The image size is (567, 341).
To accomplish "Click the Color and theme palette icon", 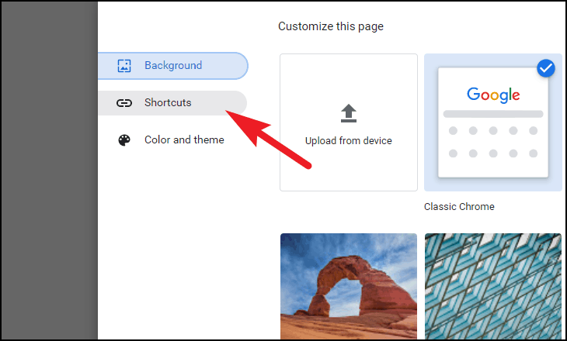I will point(124,140).
